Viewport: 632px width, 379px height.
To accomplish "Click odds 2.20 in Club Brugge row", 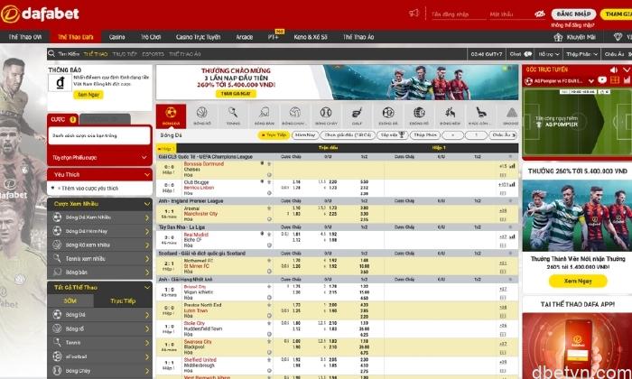I will [332, 182].
